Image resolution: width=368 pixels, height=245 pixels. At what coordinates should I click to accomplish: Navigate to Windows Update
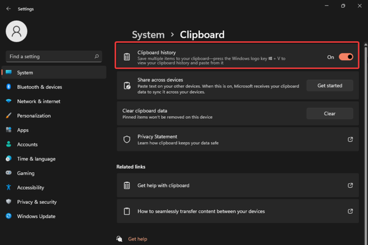click(36, 216)
